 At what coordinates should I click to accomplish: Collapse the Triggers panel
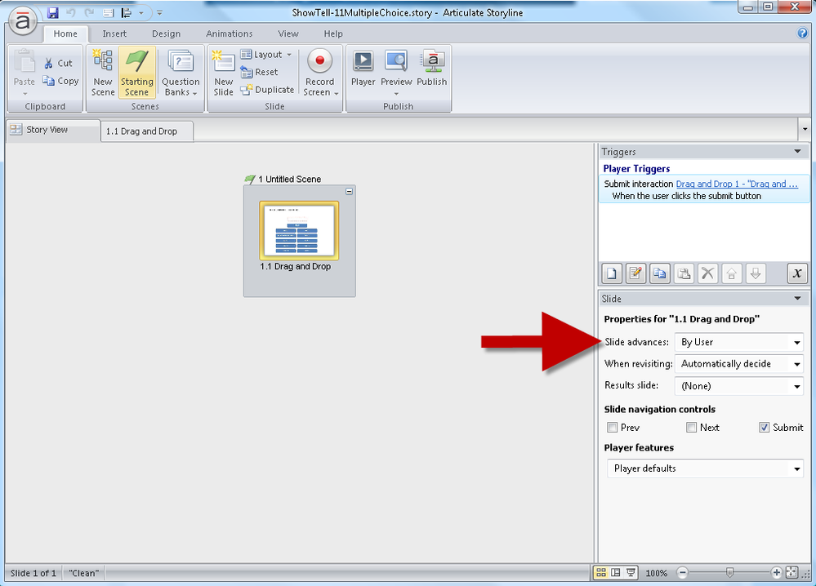click(x=797, y=151)
